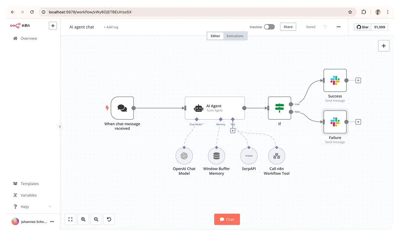The image size is (400, 235).
Task: Click the plus button beside n8n logo
Action: 53,26
